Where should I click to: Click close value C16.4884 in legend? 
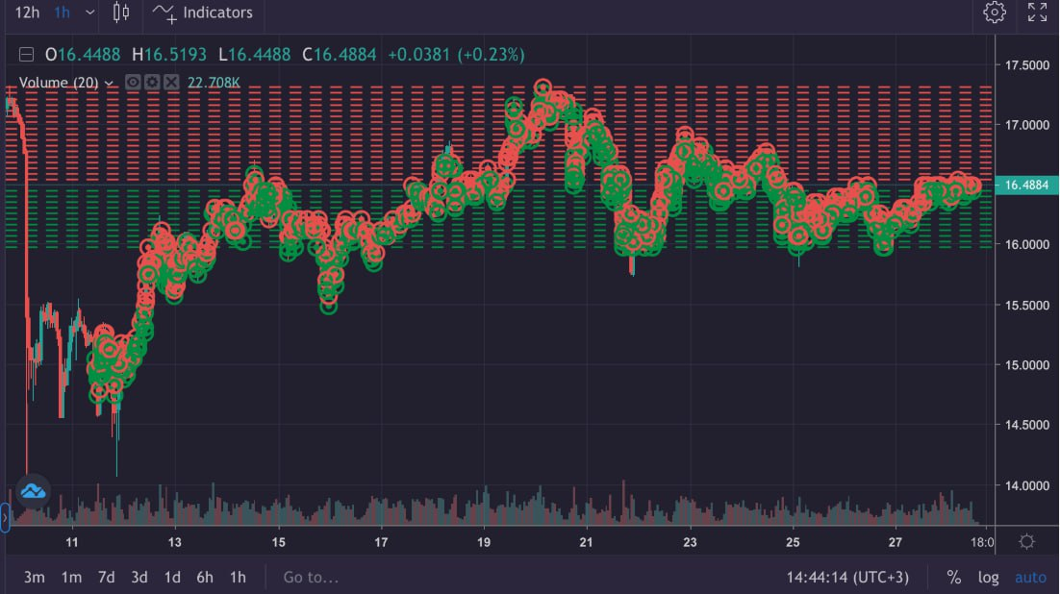tap(339, 55)
